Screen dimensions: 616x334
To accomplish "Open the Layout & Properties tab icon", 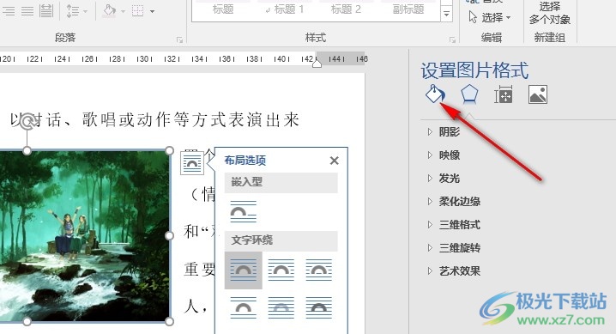I will click(x=504, y=94).
